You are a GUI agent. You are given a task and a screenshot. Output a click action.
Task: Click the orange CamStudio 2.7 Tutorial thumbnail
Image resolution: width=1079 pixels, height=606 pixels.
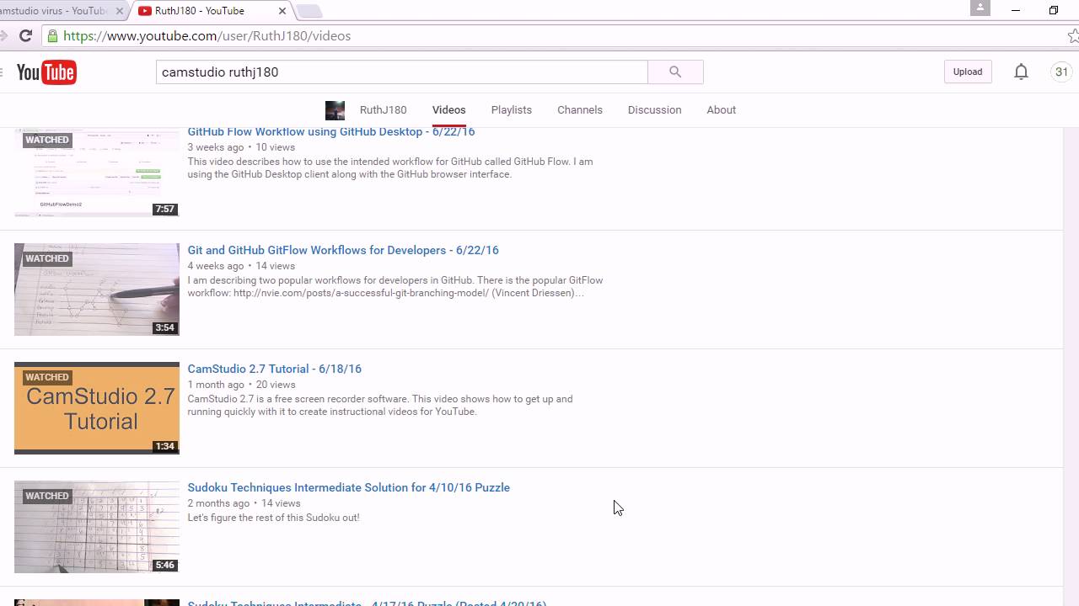[97, 408]
